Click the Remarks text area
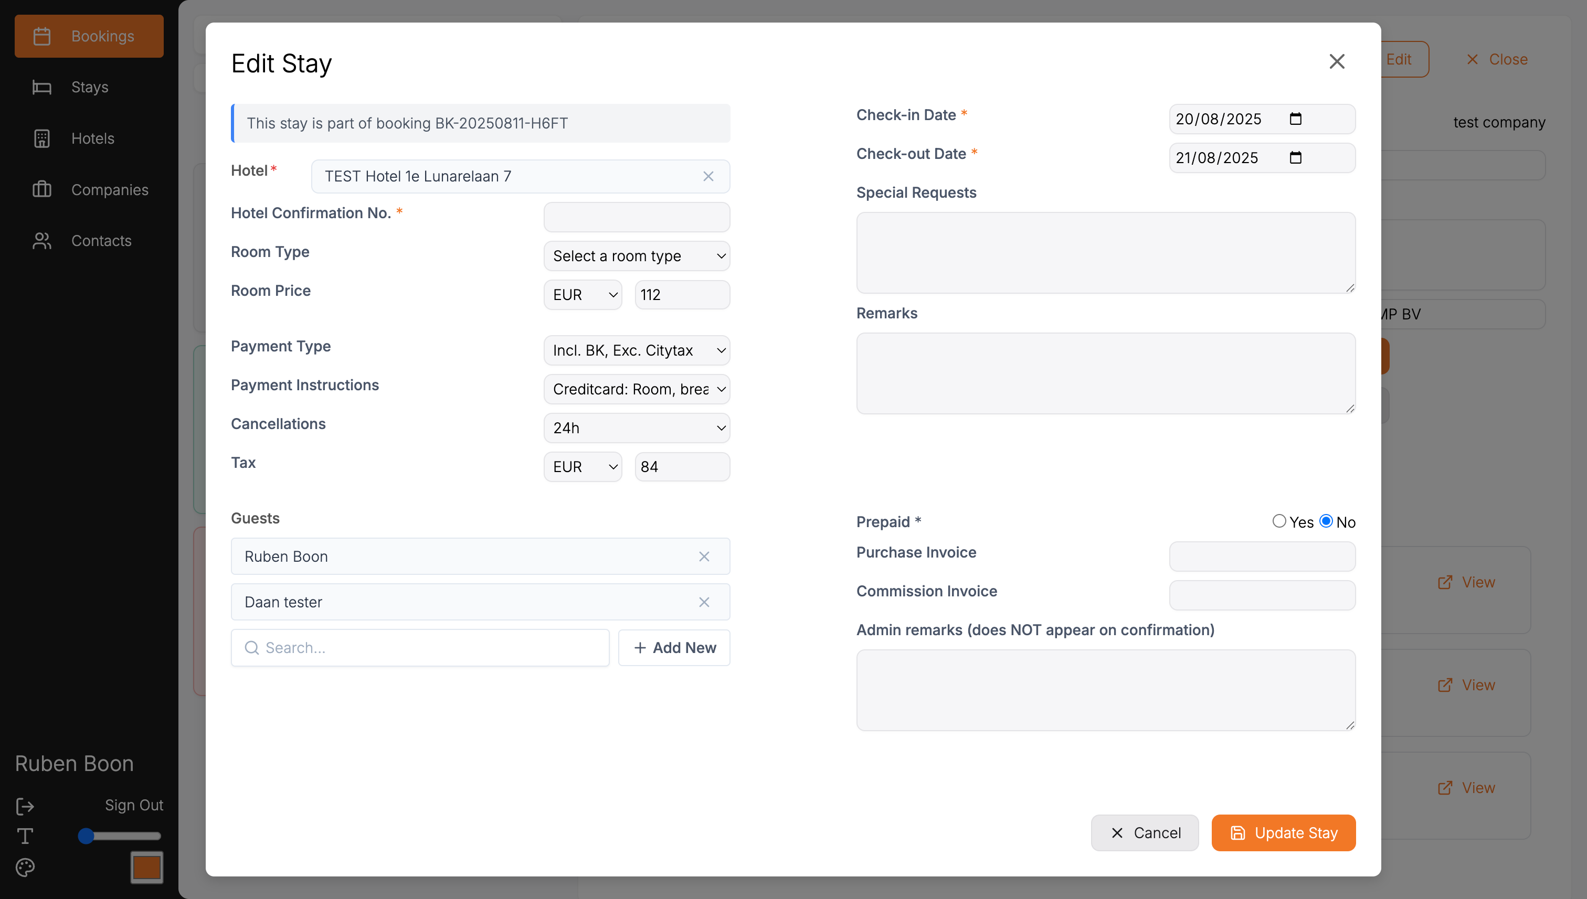 [x=1106, y=373]
